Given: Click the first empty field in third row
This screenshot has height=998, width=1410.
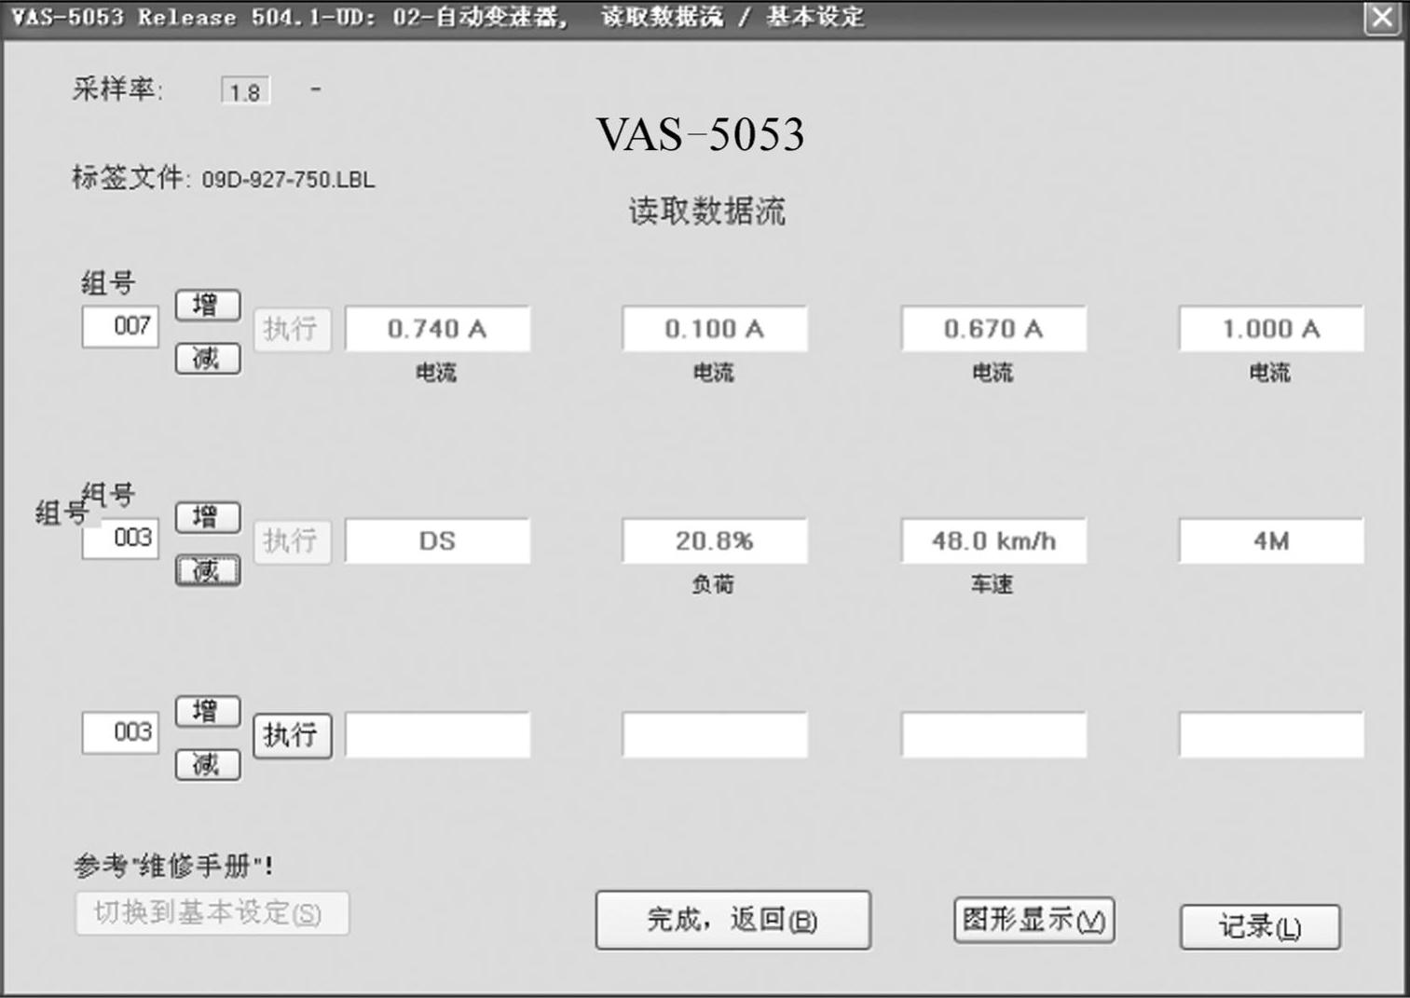Looking at the screenshot, I should (437, 735).
